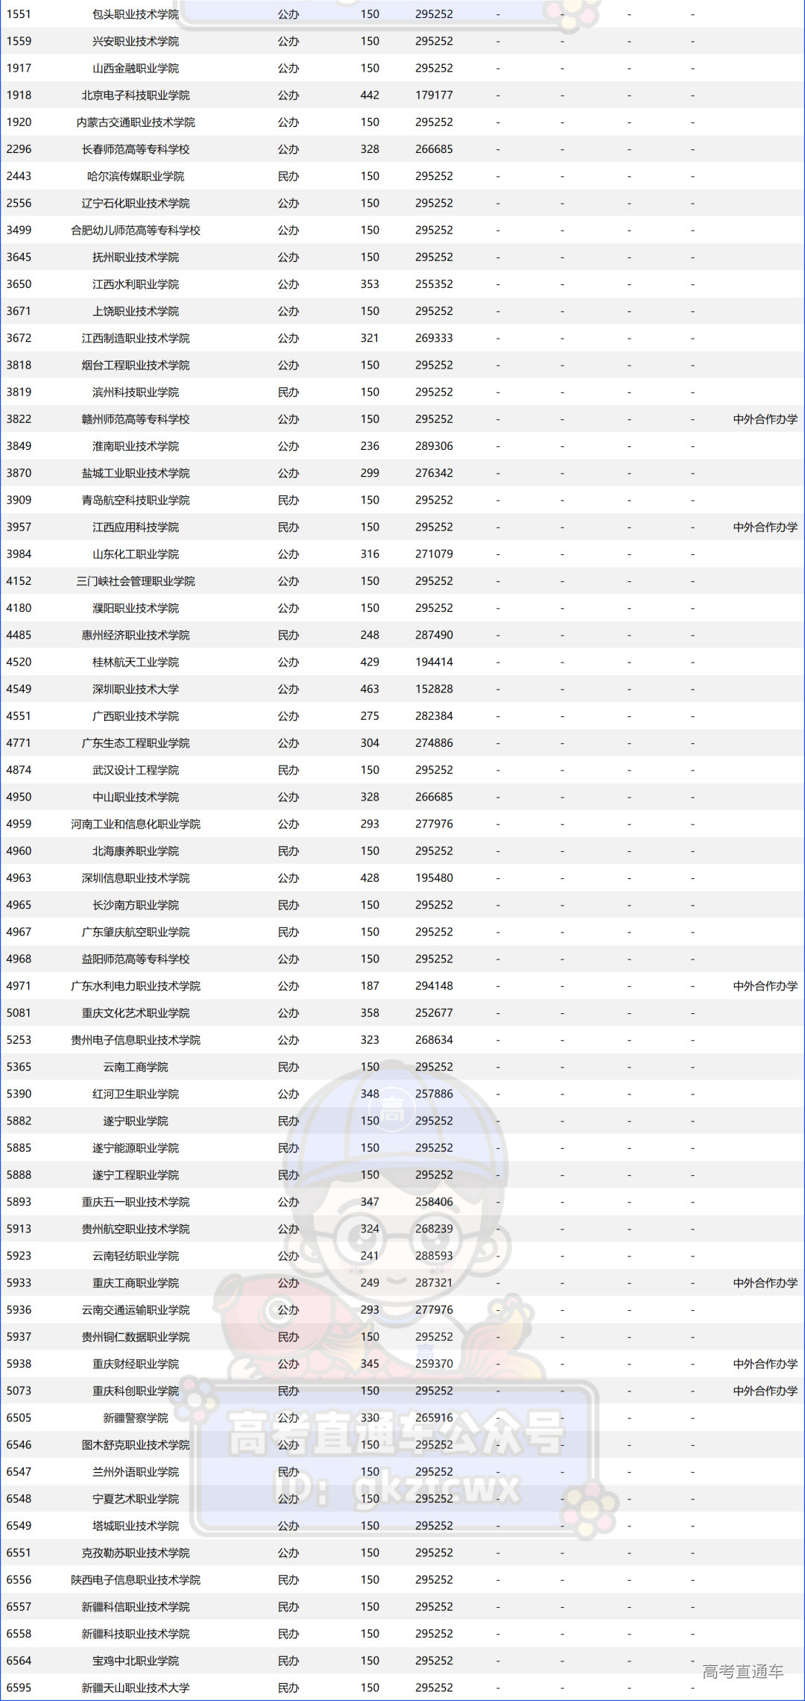Click school code 1551
The height and width of the screenshot is (1701, 805).
tap(19, 14)
